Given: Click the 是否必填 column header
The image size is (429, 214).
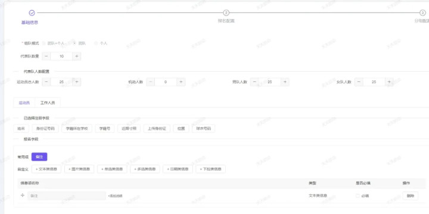Looking at the screenshot, I should point(363,183).
